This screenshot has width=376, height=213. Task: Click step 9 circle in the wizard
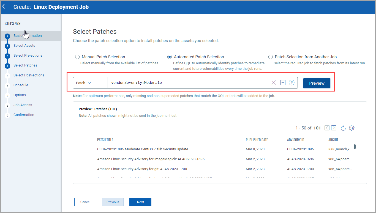click(x=7, y=115)
